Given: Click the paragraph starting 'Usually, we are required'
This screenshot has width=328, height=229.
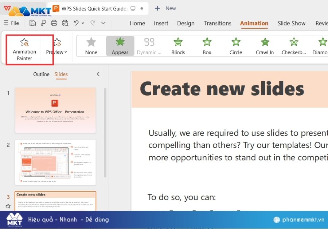Looking at the screenshot, I should click(238, 145).
